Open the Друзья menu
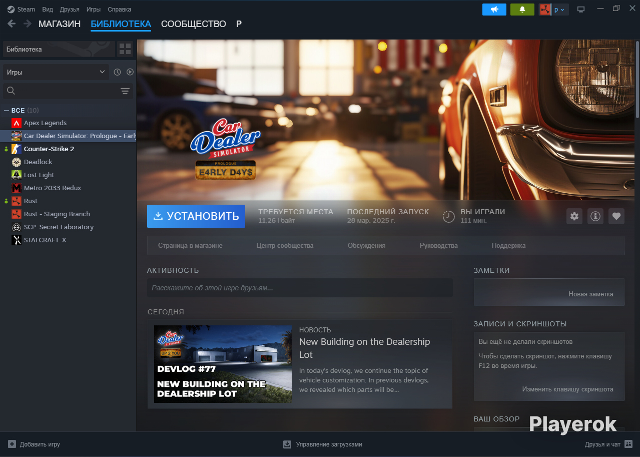This screenshot has width=640, height=457. (70, 10)
